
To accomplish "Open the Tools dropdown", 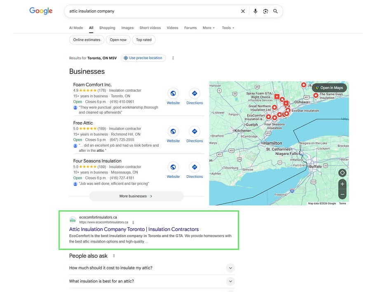I will pyautogui.click(x=228, y=28).
